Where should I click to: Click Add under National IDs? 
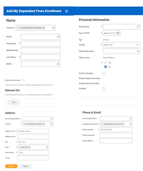14,102
